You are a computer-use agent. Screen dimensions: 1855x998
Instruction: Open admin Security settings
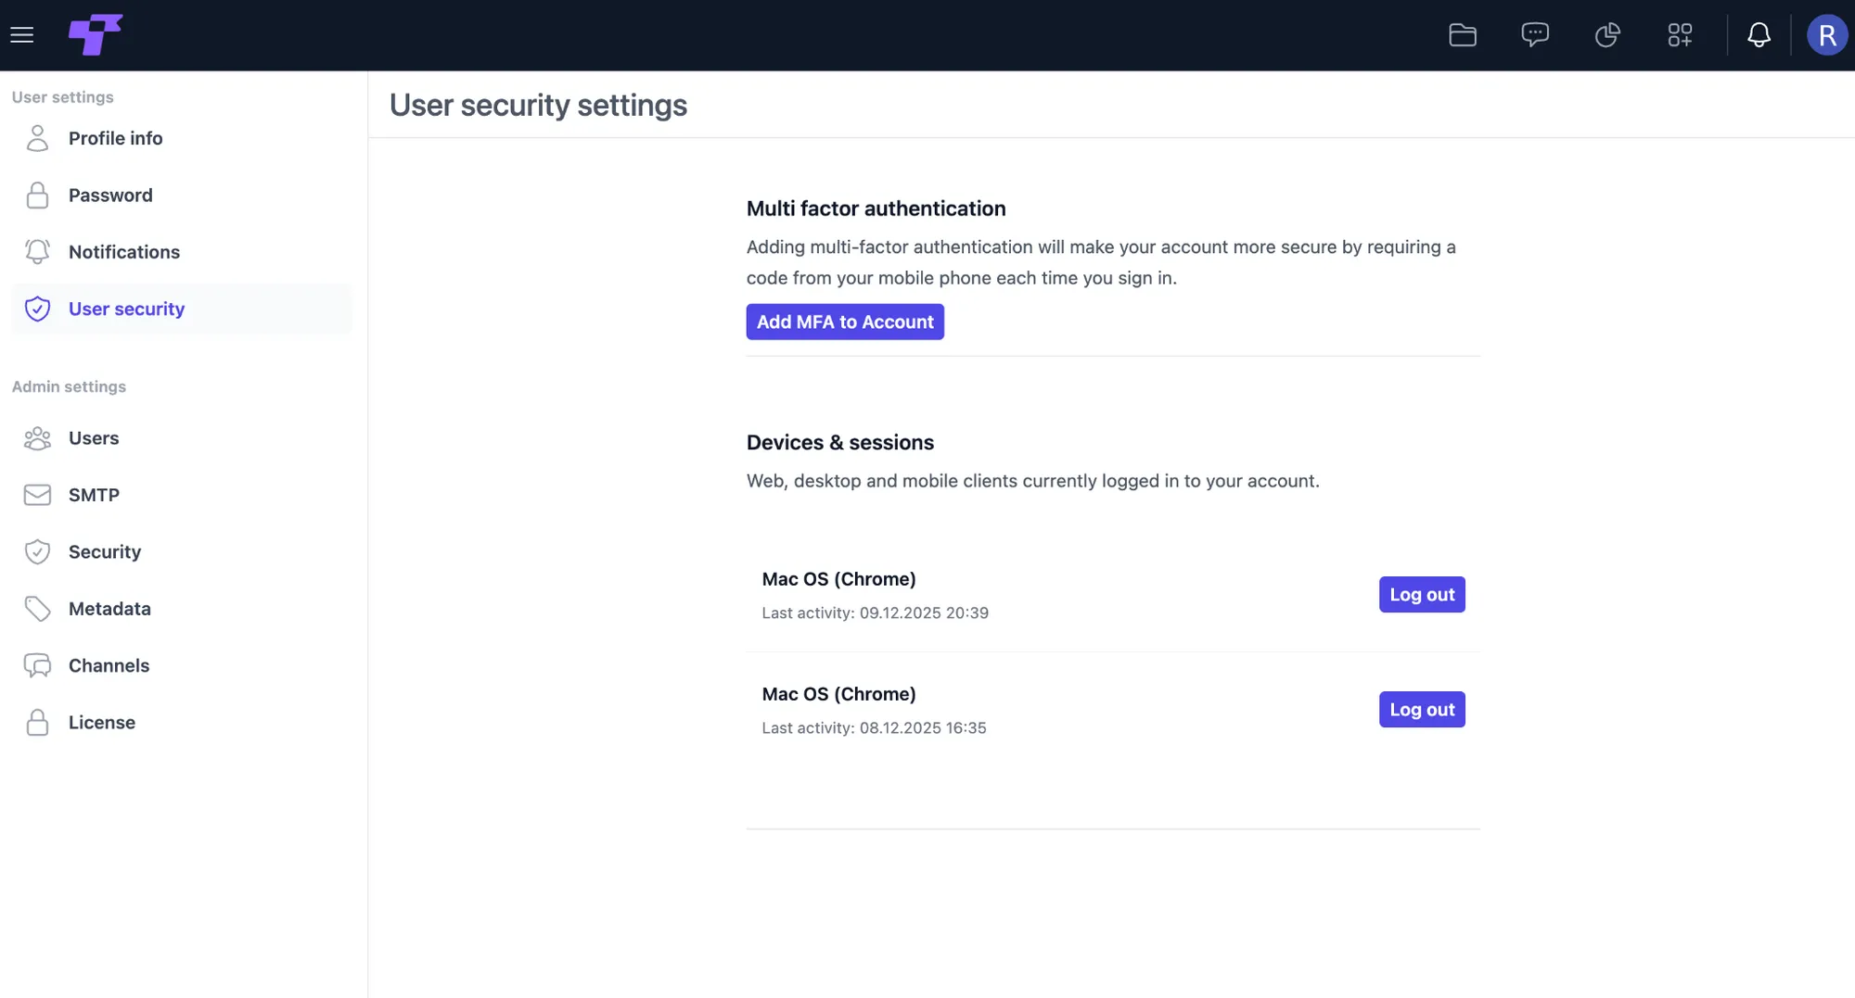pos(182,551)
